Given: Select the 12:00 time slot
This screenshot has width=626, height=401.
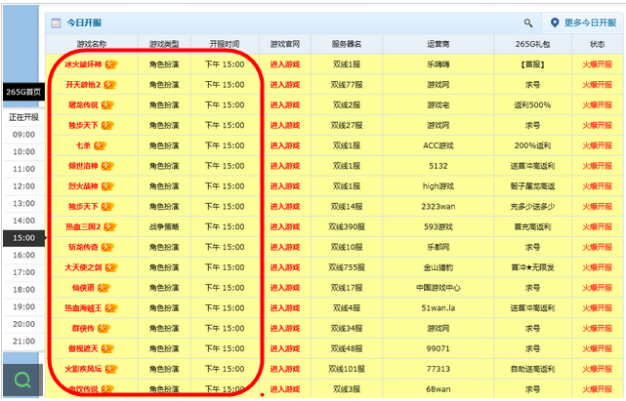Looking at the screenshot, I should [24, 186].
